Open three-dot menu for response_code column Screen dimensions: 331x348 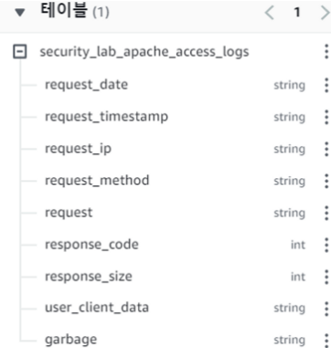pyautogui.click(x=326, y=245)
